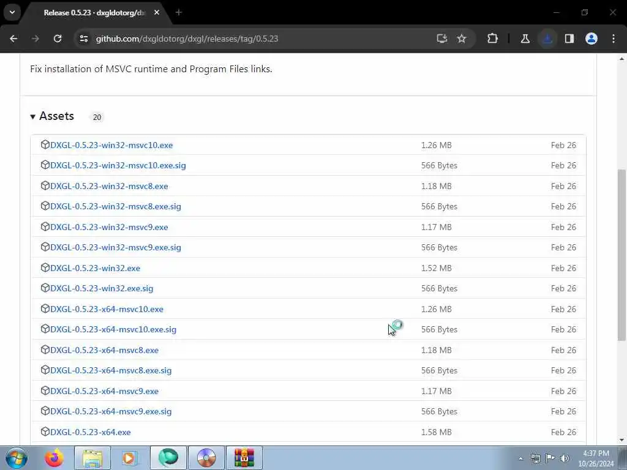Download DXGL-0.5.23-win32-msvc9.exe
The height and width of the screenshot is (470, 627).
109,228
